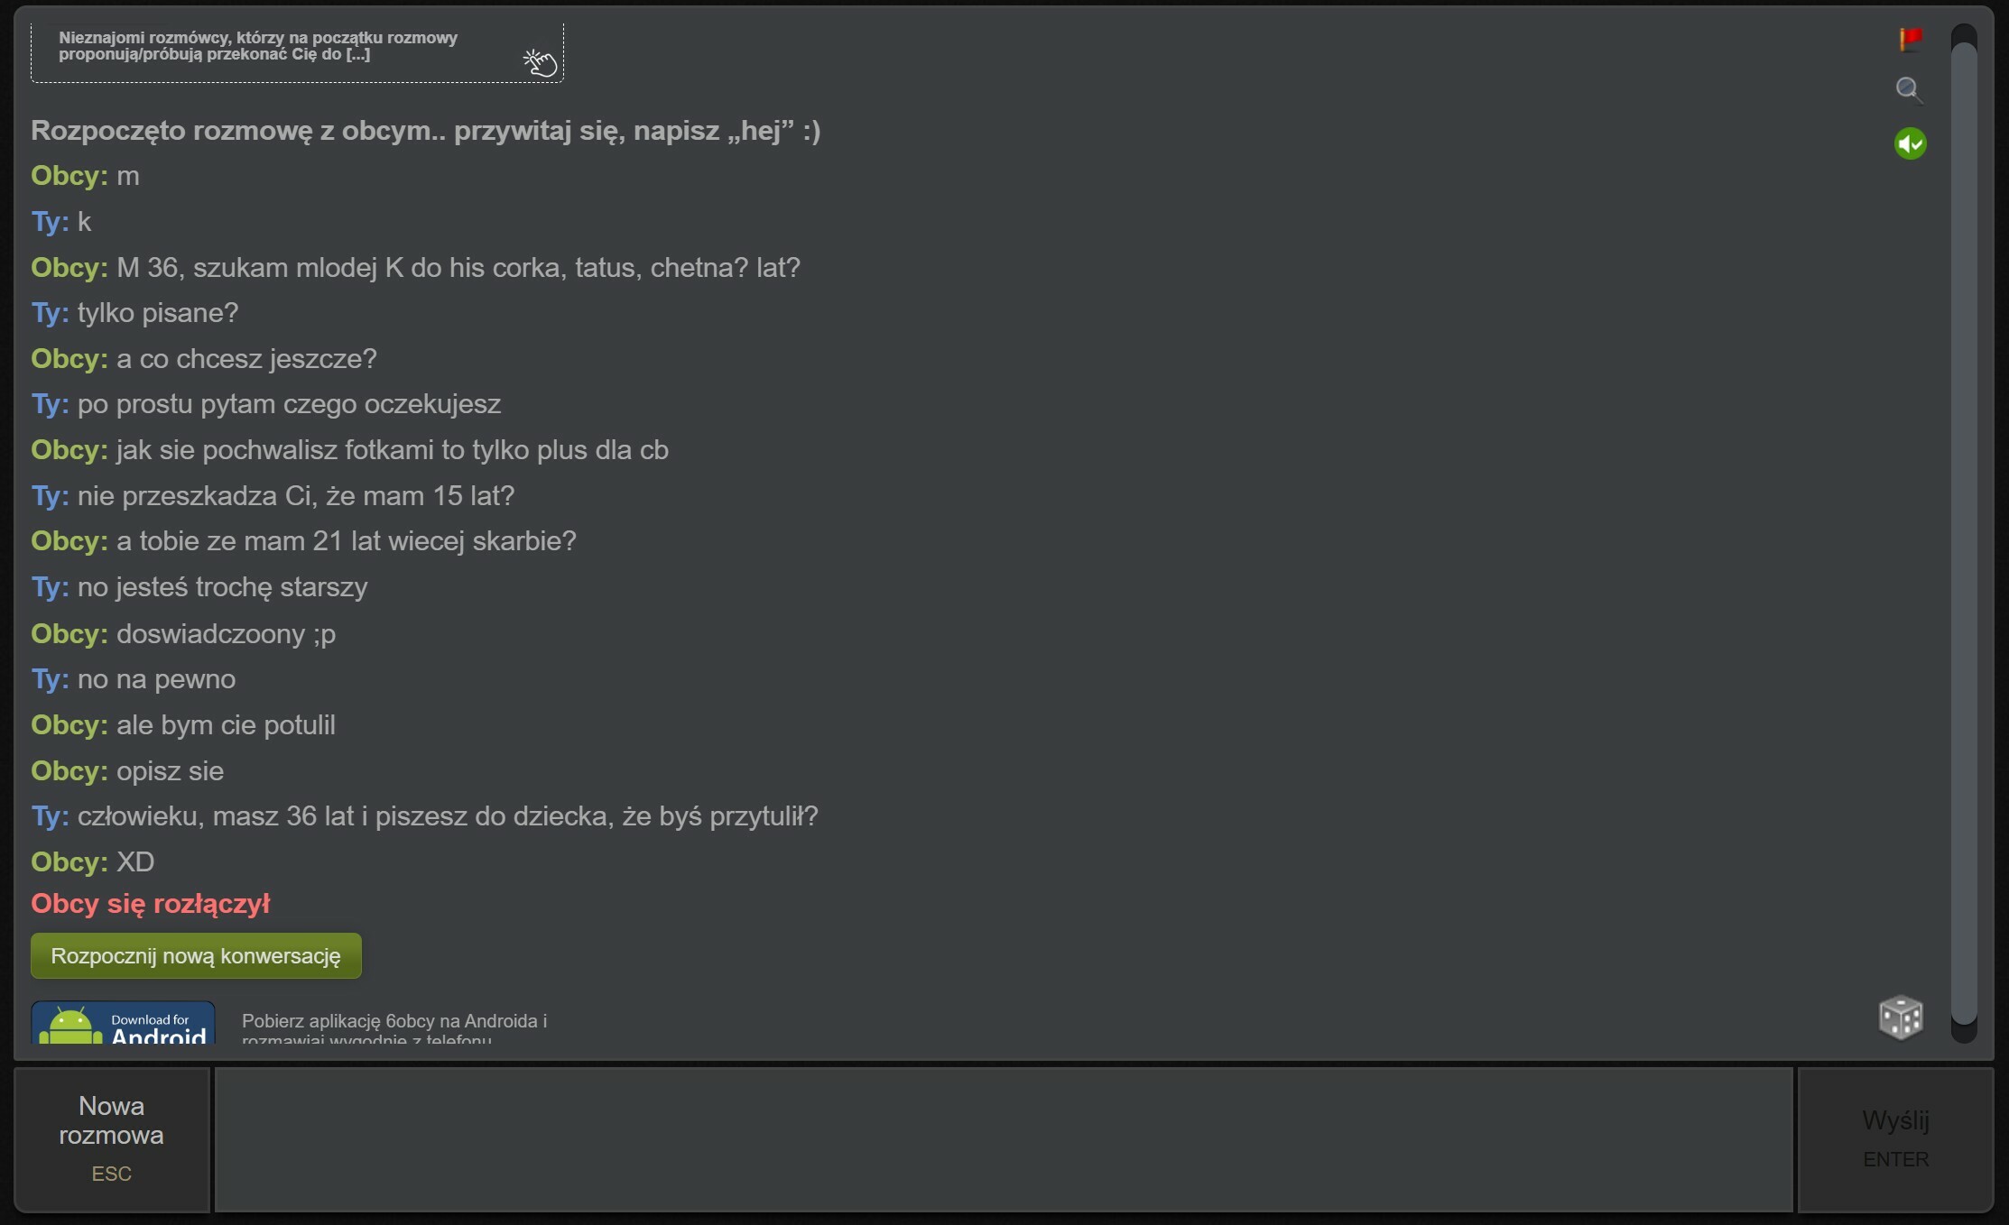Focus the message text input field
The width and height of the screenshot is (2009, 1225).
[1003, 1139]
